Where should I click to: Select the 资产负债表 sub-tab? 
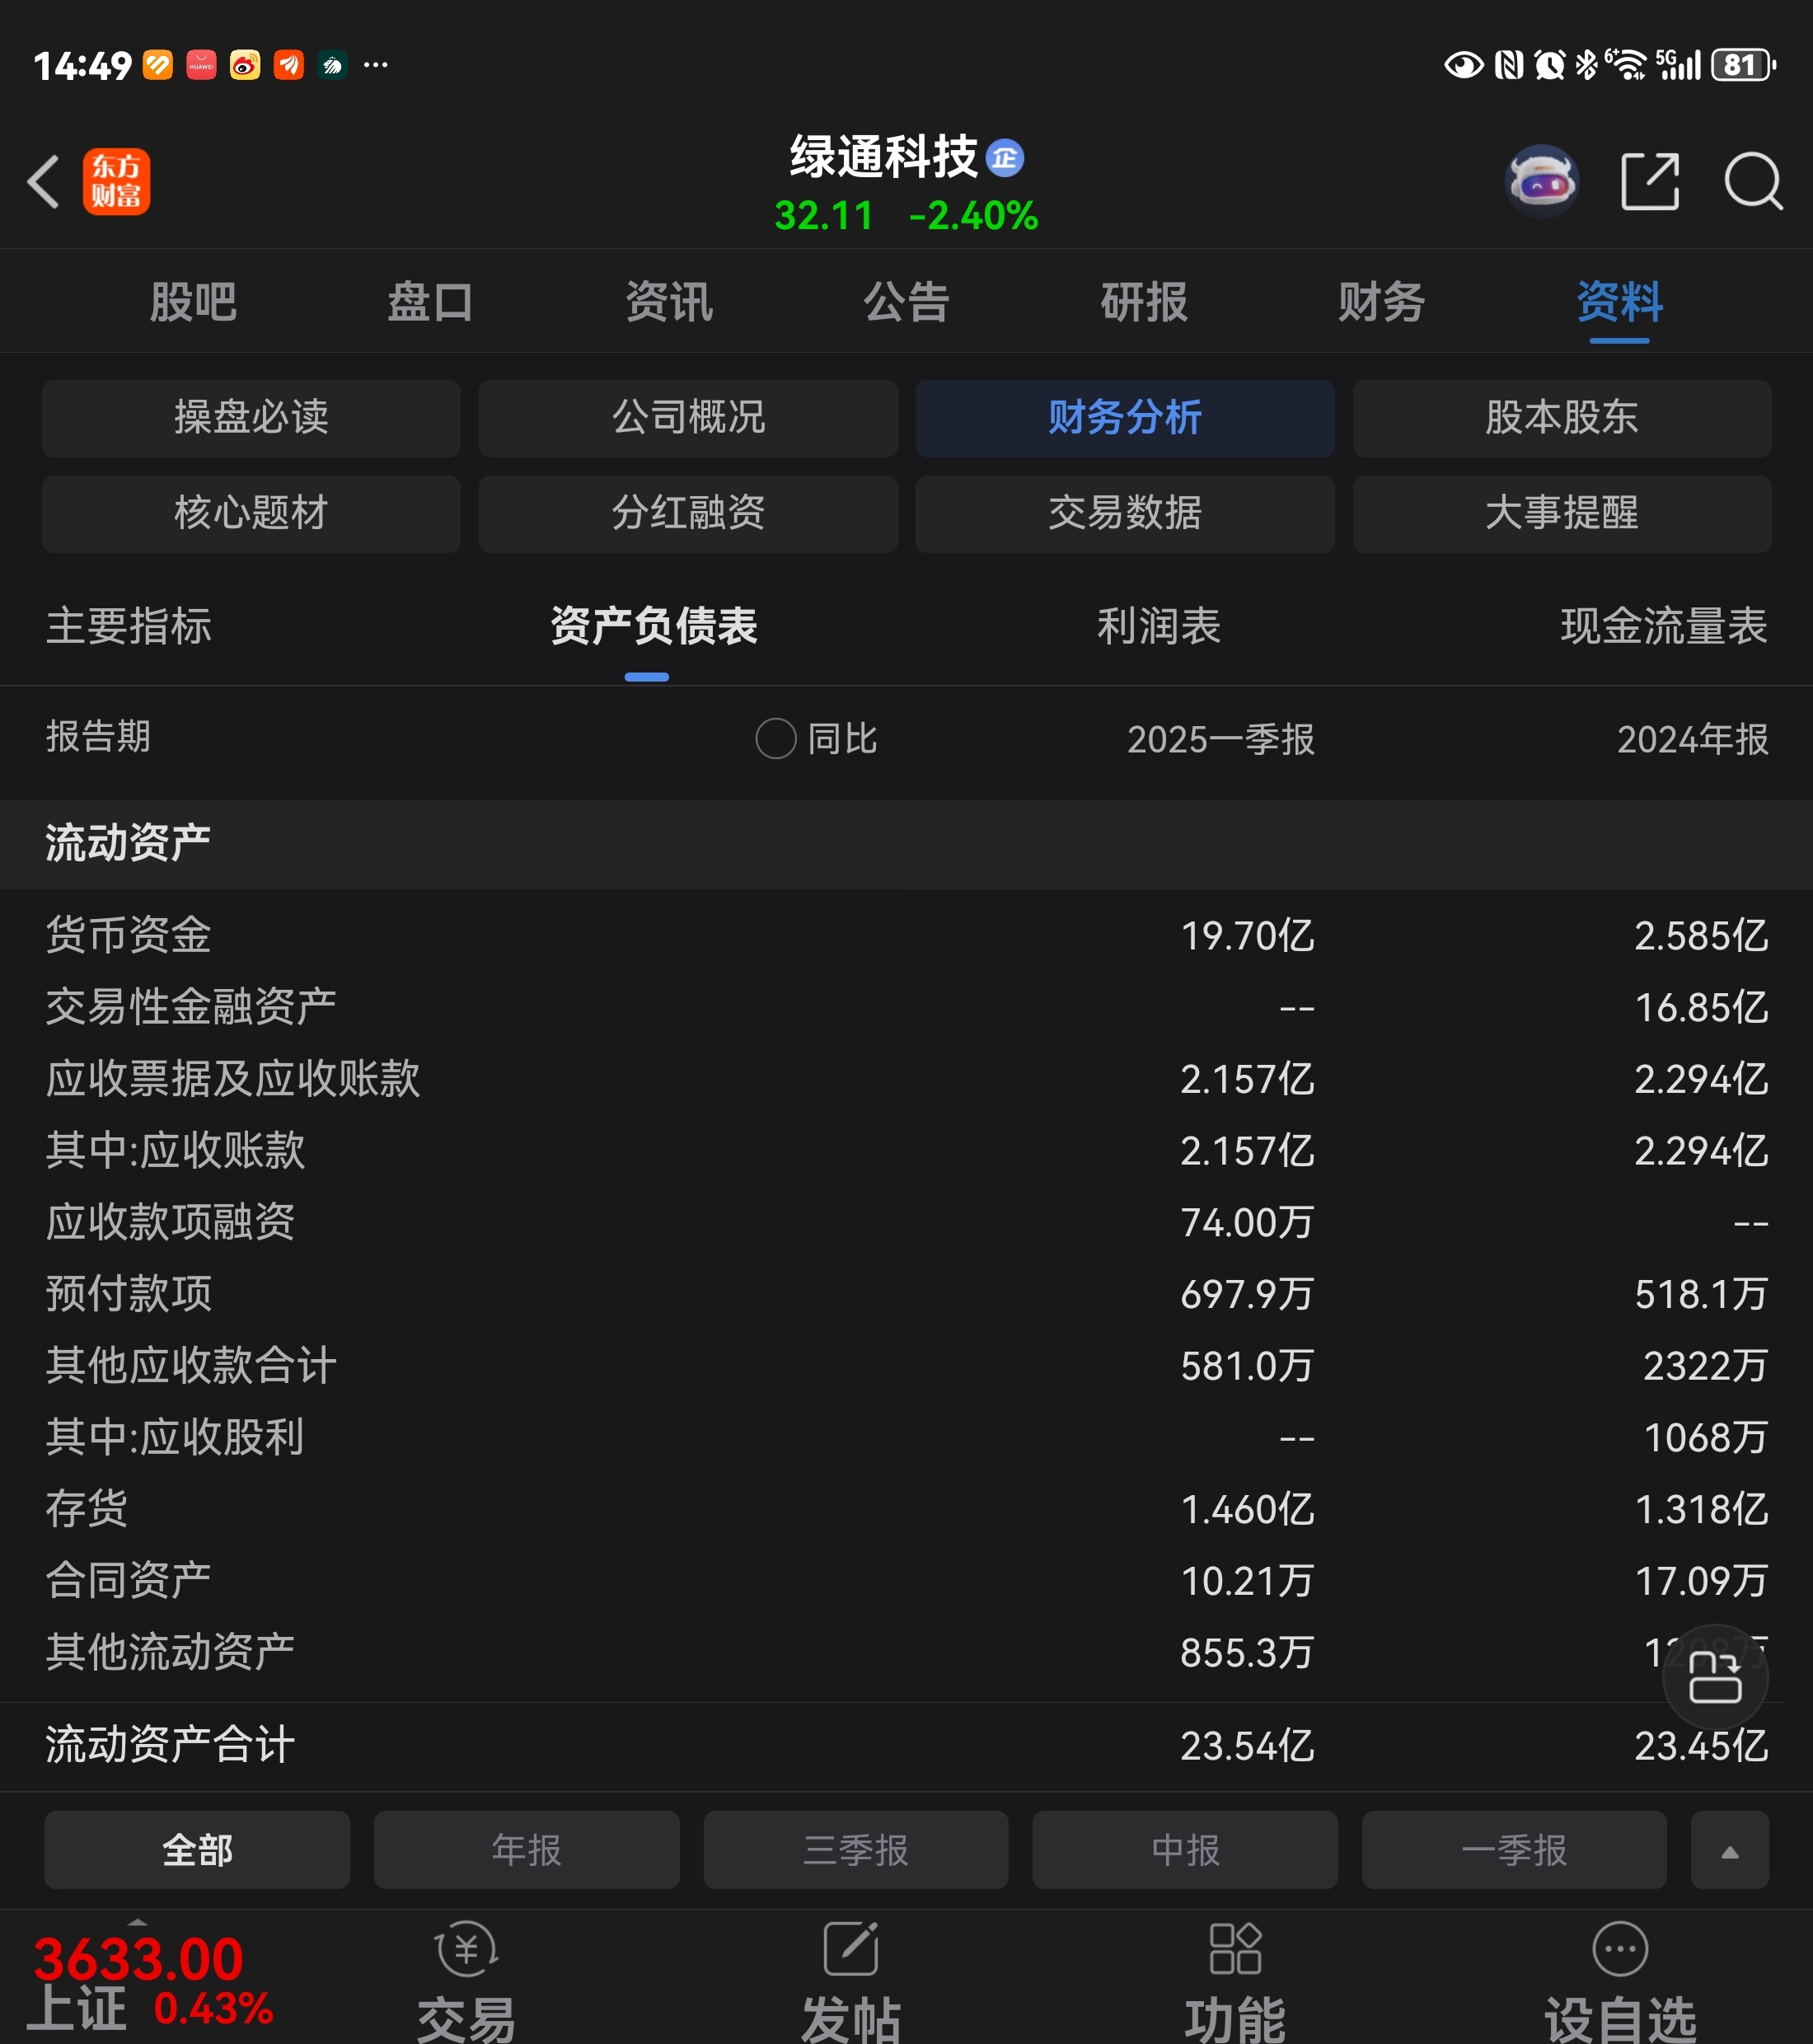pyautogui.click(x=654, y=626)
